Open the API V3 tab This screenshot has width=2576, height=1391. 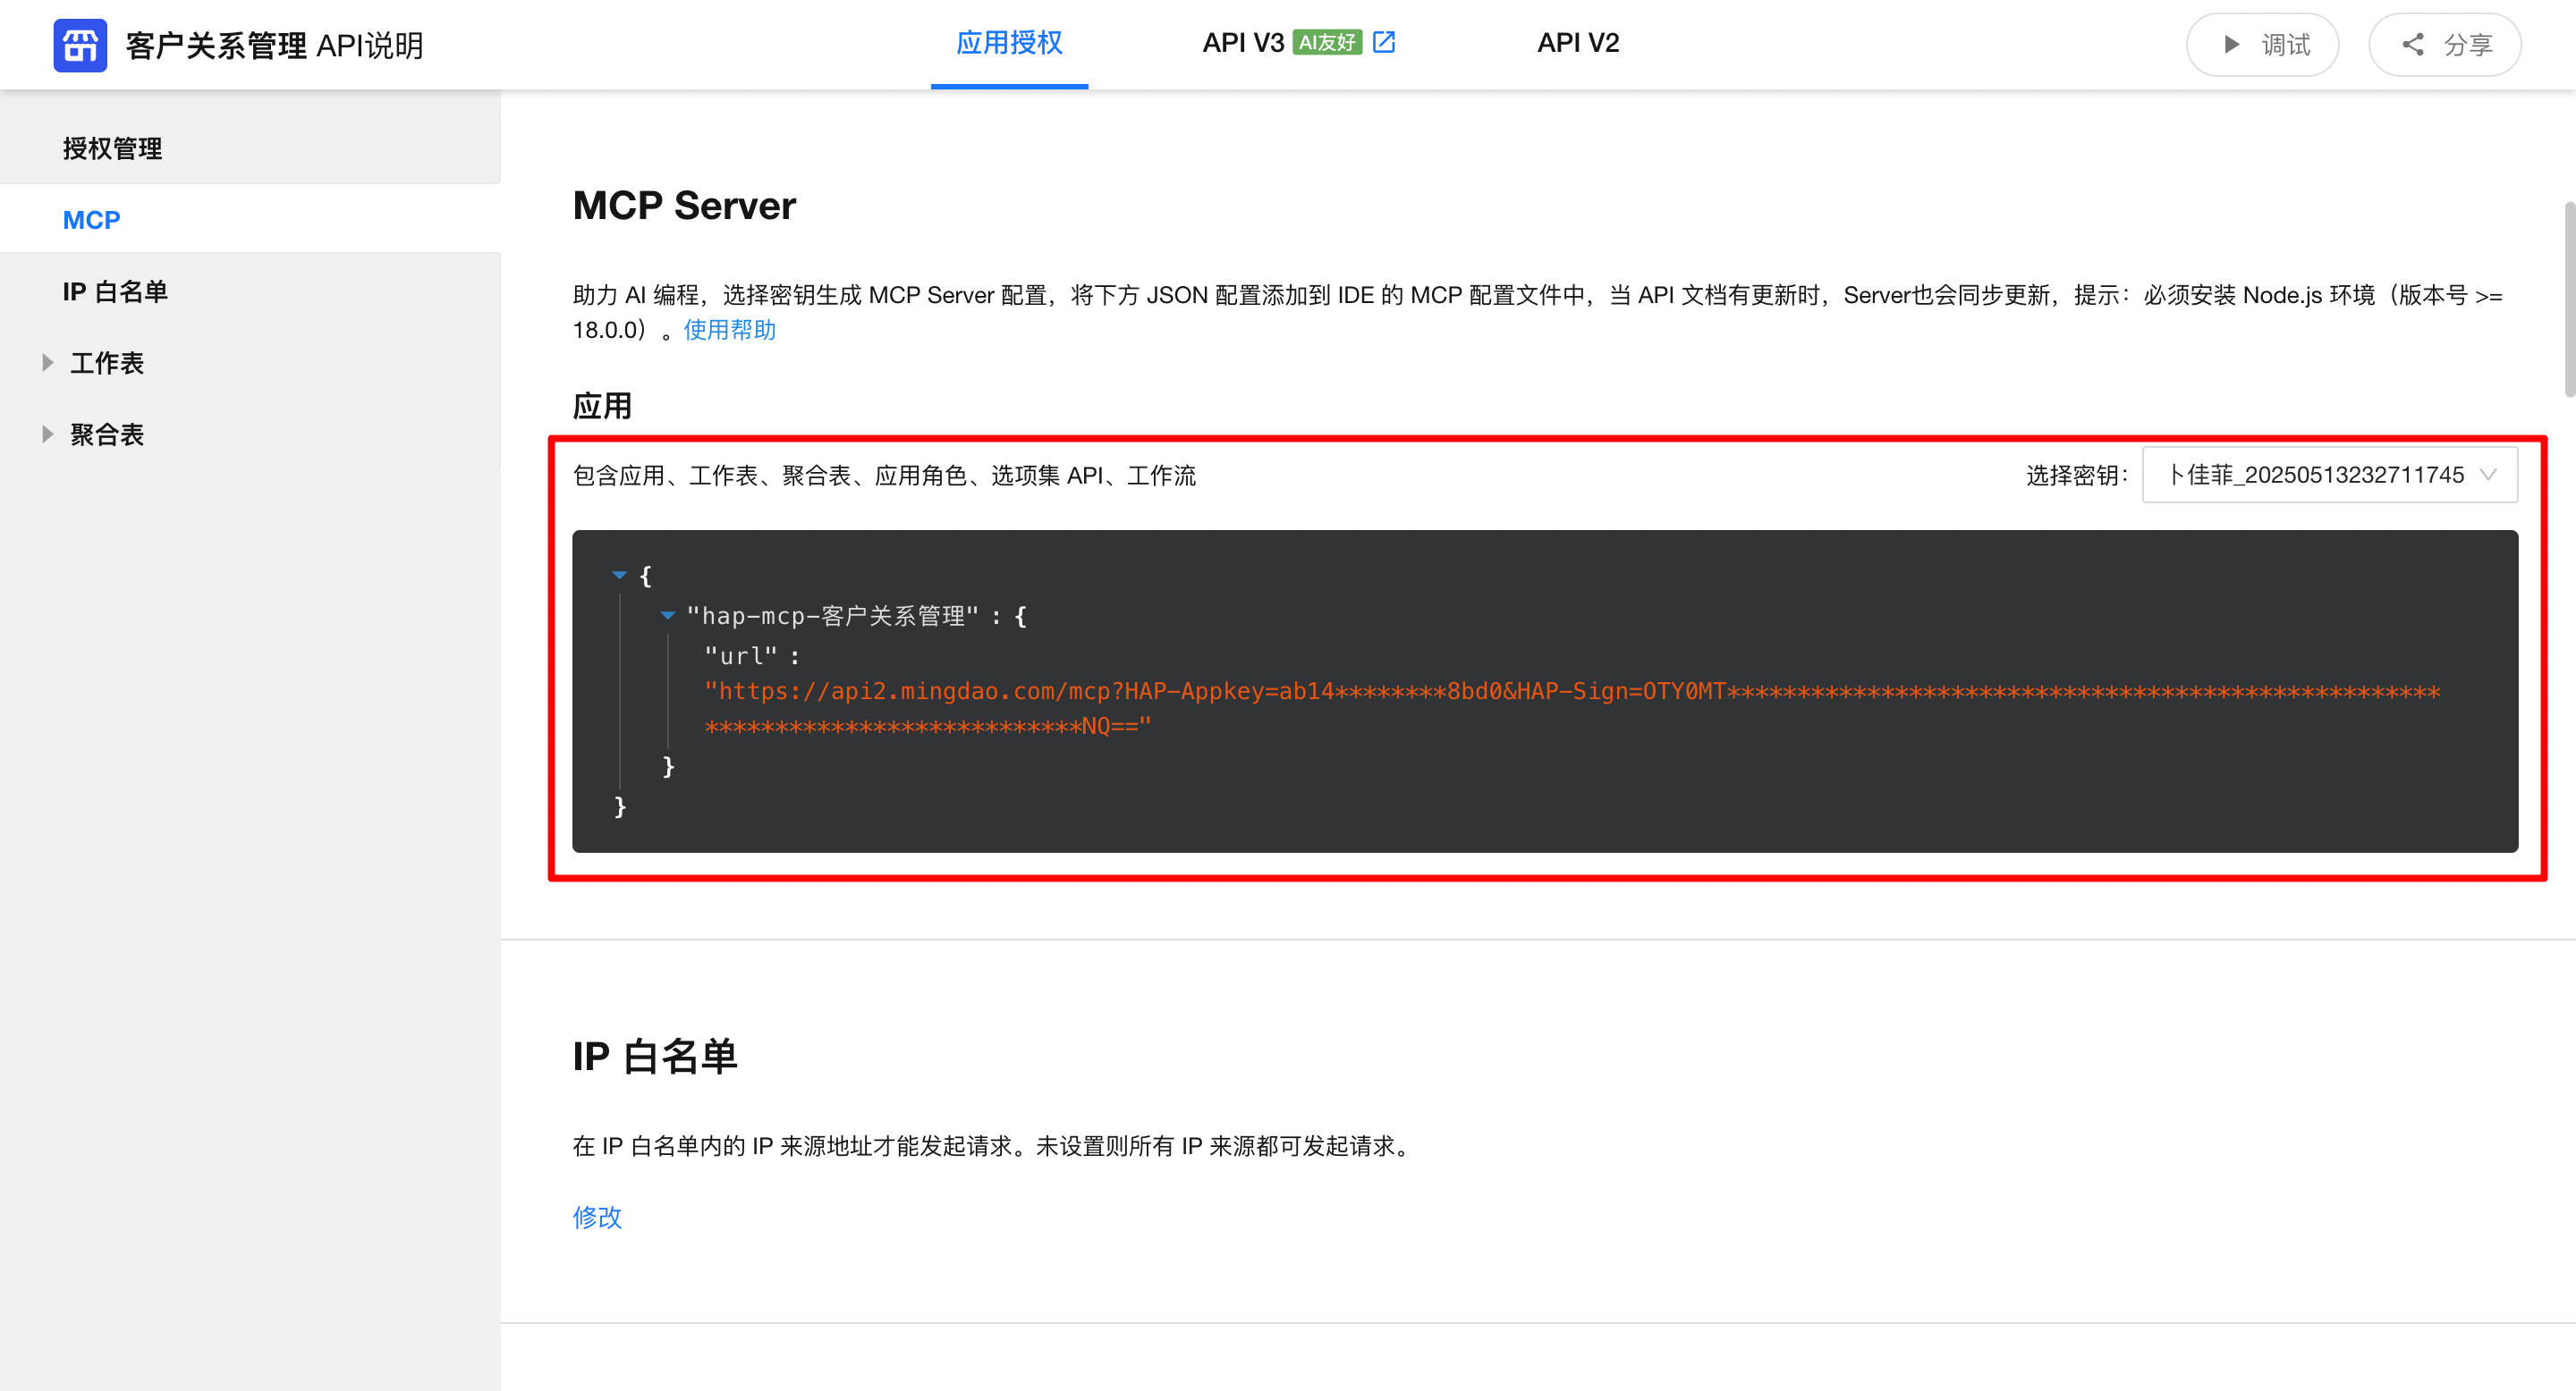point(1242,43)
